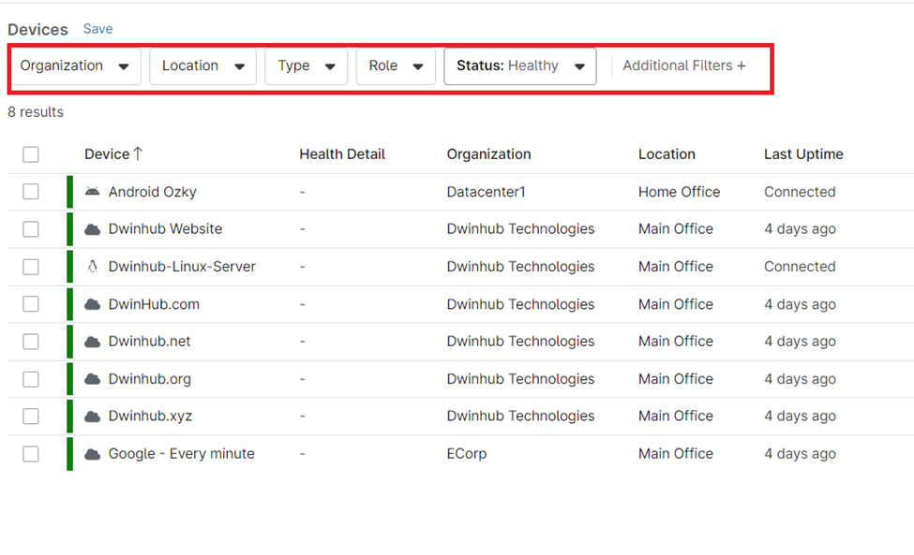This screenshot has height=555, width=914.
Task: Click the cloud icon for Google - Every minute
Action: tap(93, 453)
